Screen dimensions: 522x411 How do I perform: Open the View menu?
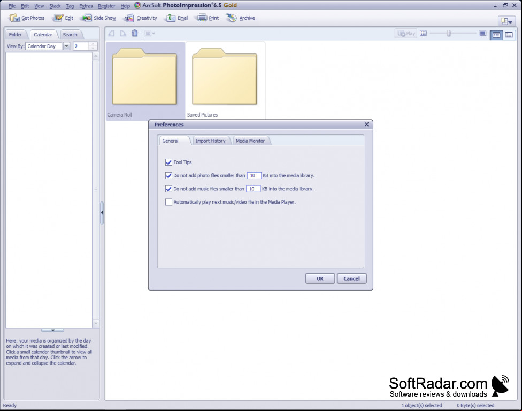(x=39, y=6)
